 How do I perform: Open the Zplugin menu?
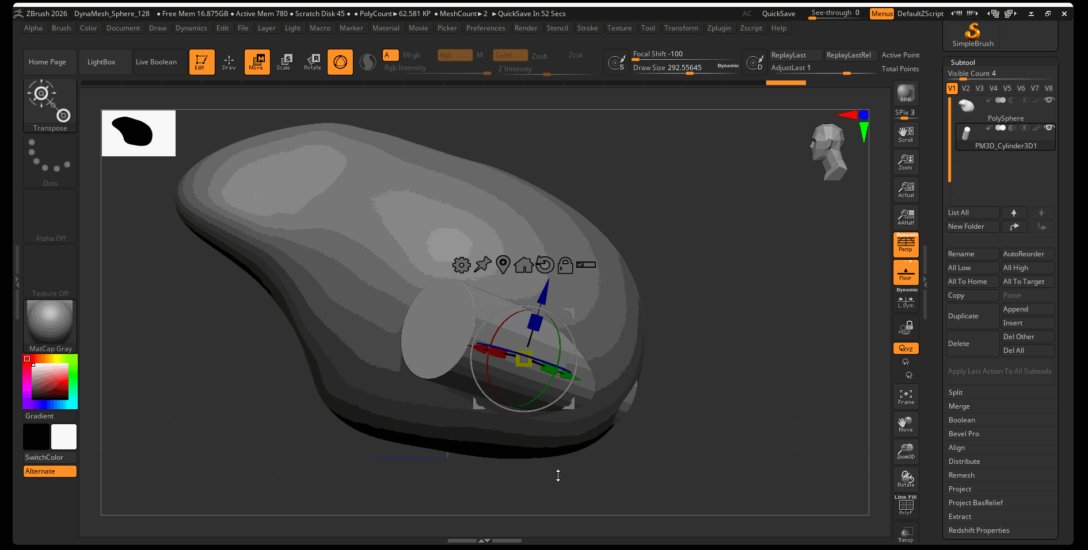coord(719,28)
